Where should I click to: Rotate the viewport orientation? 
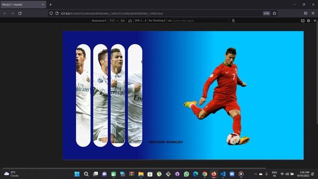tap(130, 21)
